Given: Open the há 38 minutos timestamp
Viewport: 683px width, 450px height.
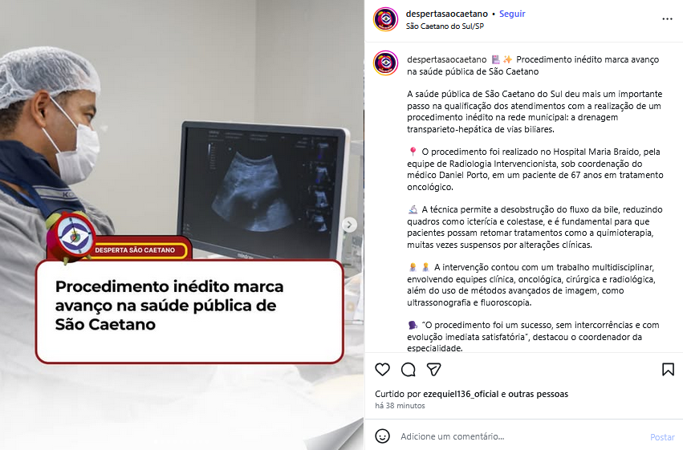Looking at the screenshot, I should pyautogui.click(x=400, y=406).
